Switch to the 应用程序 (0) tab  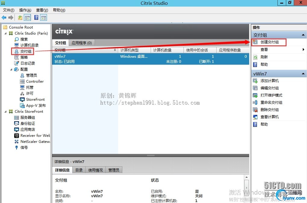click(x=82, y=43)
